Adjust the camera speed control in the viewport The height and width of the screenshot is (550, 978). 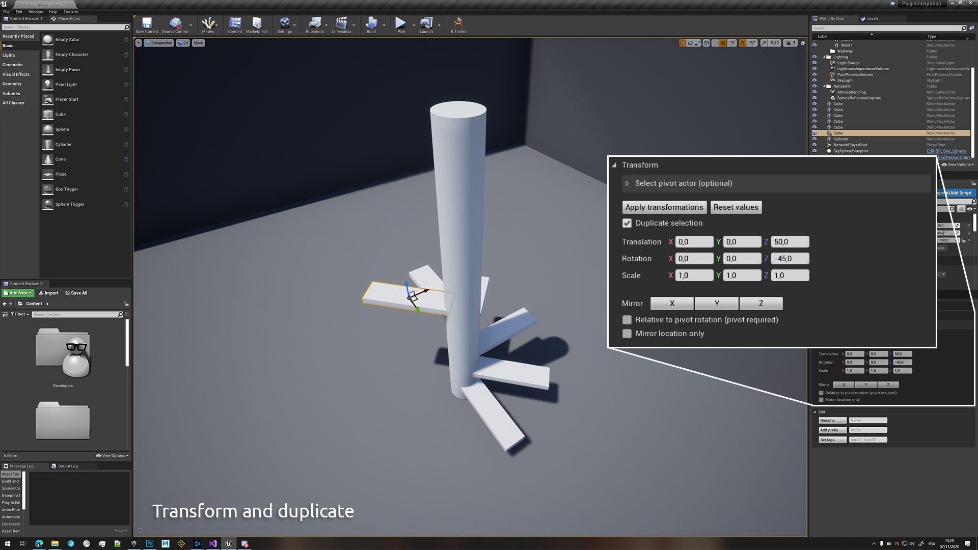(790, 43)
